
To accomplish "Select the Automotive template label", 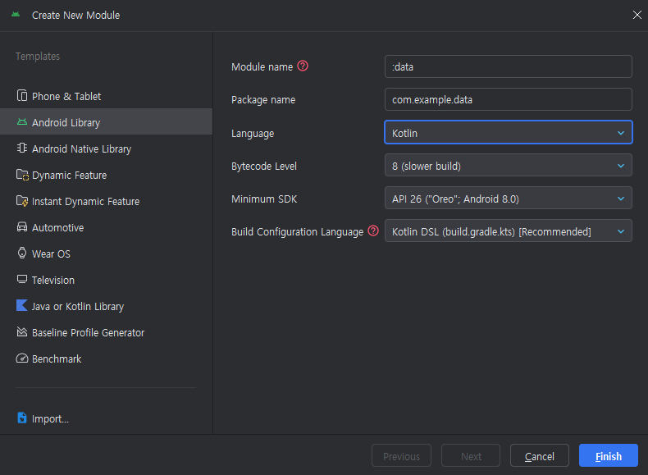I will point(58,228).
